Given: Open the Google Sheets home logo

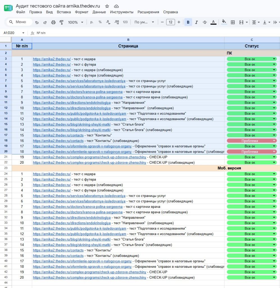Looking at the screenshot, I should coord(8,8).
